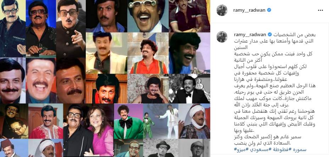Click the avatar beside the caption
The image size is (329, 157).
point(222,37)
